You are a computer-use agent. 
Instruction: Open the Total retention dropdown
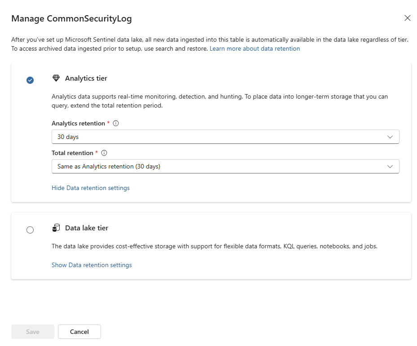pyautogui.click(x=225, y=166)
